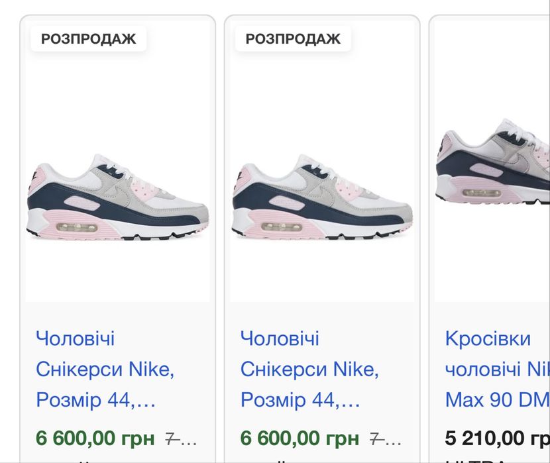Click the РОЗПРОДАЖ badge on the second card
Image resolution: width=550 pixels, height=463 pixels.
293,39
